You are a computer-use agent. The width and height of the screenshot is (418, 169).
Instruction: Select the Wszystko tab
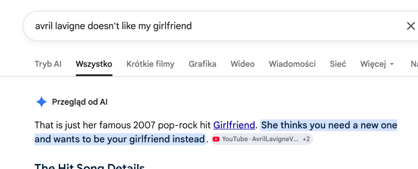click(x=94, y=64)
